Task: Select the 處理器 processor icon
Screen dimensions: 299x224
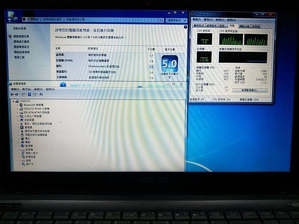Action: click(22, 127)
